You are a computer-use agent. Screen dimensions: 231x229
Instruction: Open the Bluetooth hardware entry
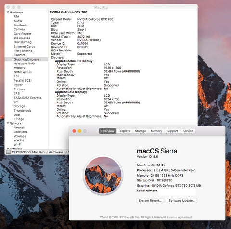[21, 25]
